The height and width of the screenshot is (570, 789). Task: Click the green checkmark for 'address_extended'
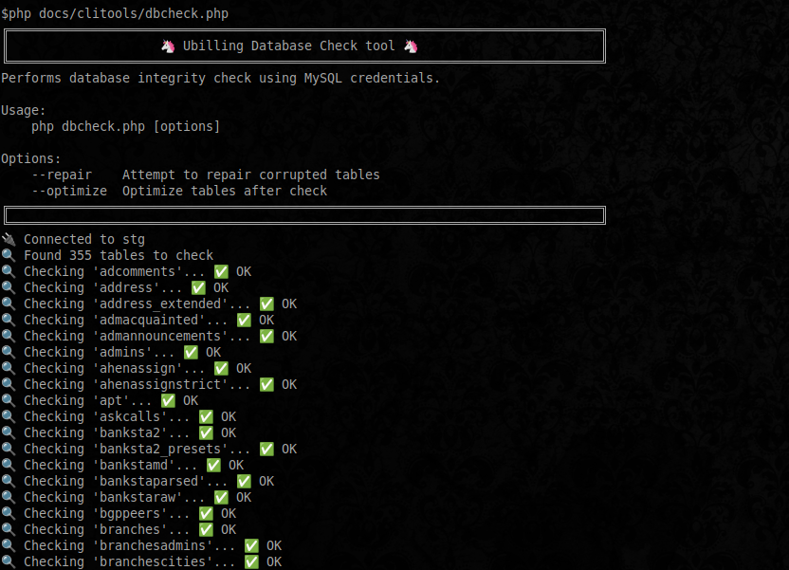pos(266,303)
